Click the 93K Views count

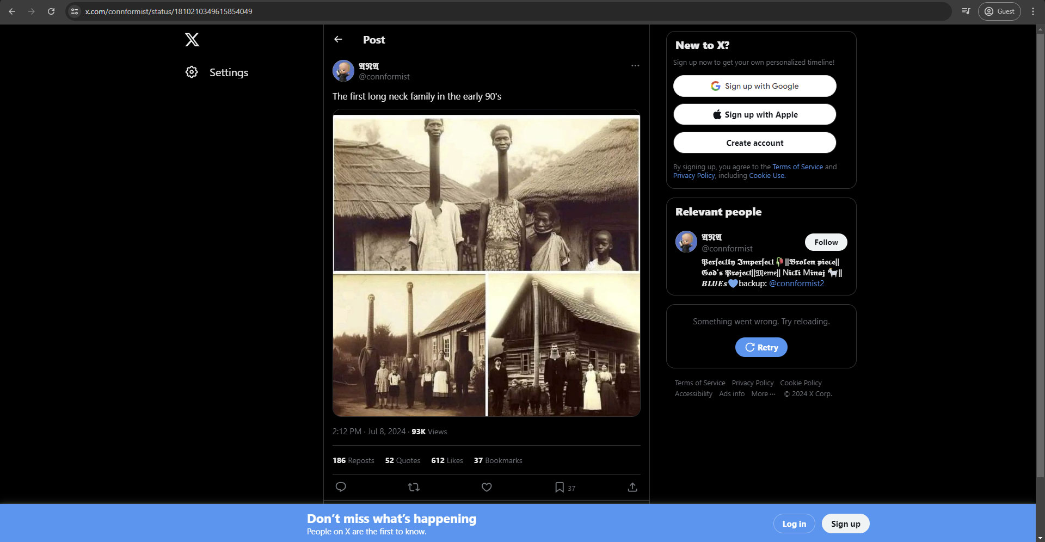(x=429, y=432)
